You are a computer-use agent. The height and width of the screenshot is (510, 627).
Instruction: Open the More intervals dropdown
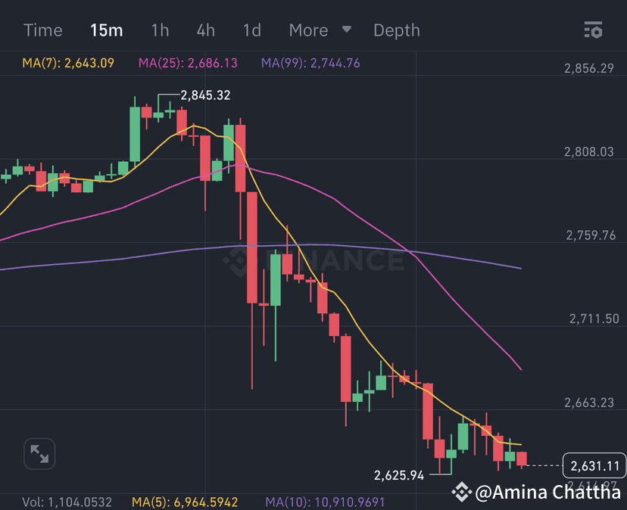[308, 30]
